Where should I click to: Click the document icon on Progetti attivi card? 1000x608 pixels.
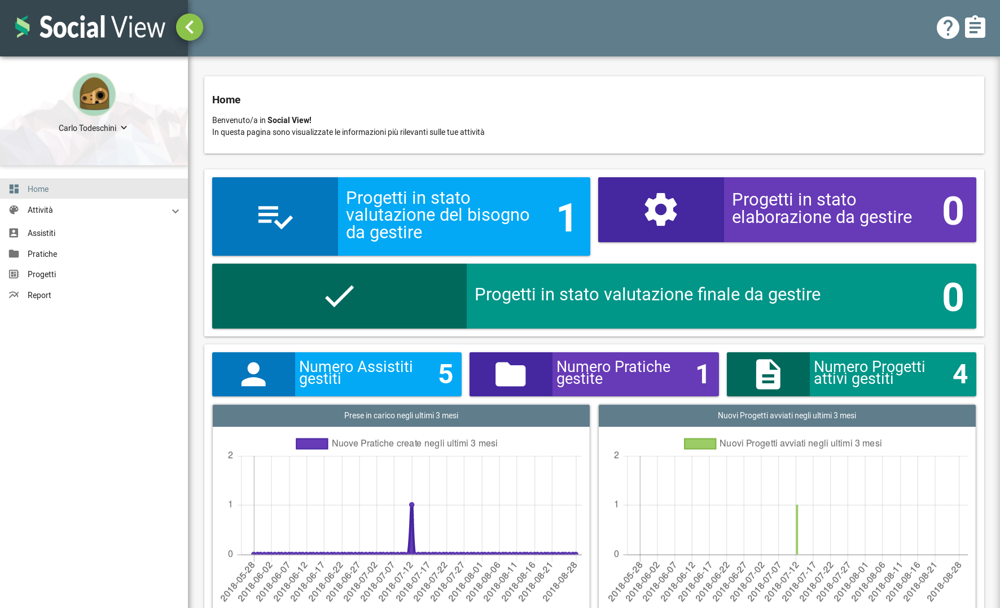pyautogui.click(x=768, y=374)
